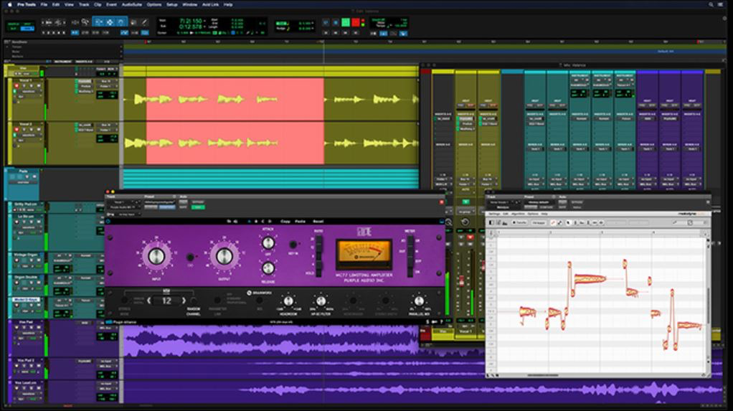Adjust the HP SC FILTER knob
733x411 pixels.
pyautogui.click(x=321, y=301)
